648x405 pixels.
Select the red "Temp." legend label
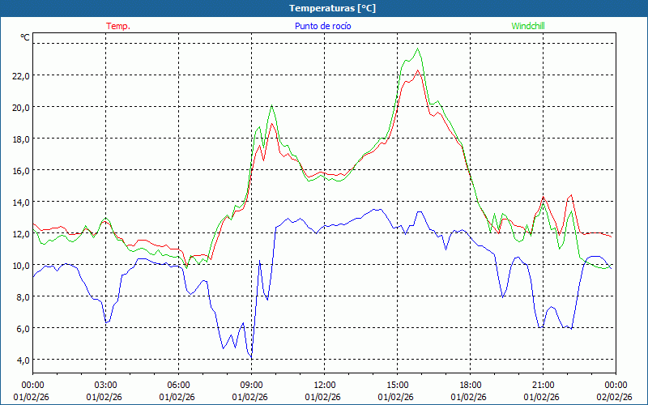[x=118, y=26]
